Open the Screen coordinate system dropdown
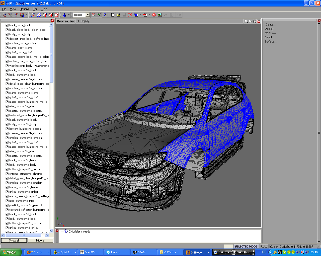 tap(88, 15)
